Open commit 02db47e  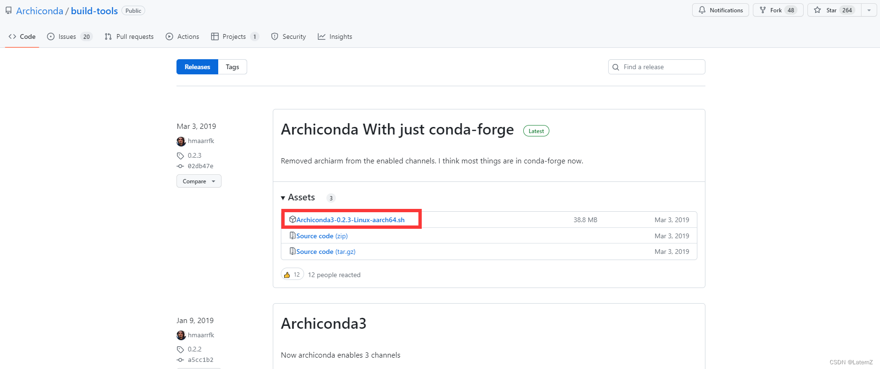pyautogui.click(x=201, y=166)
